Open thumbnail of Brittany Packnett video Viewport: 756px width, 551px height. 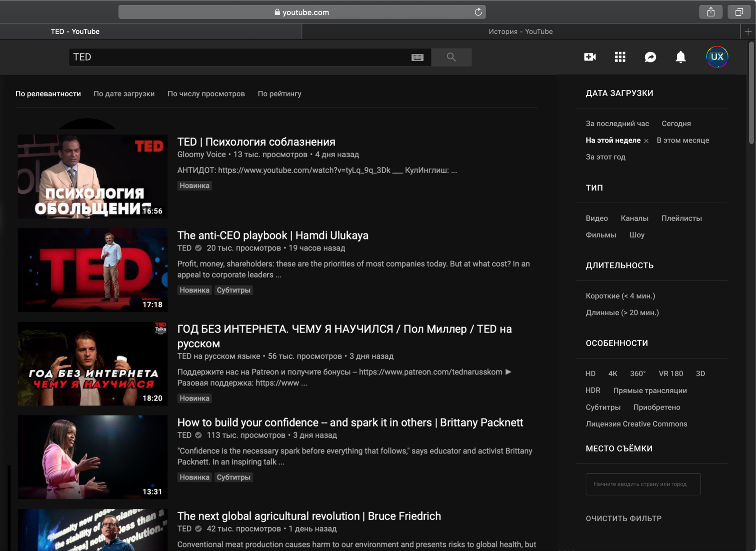pyautogui.click(x=93, y=457)
